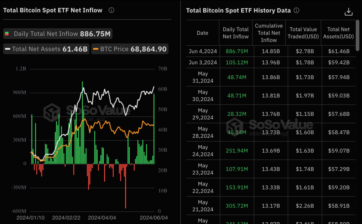This screenshot has width=362, height=224.
Task: Click the Daily Total Net Inflow column header
Action: coord(236,33)
